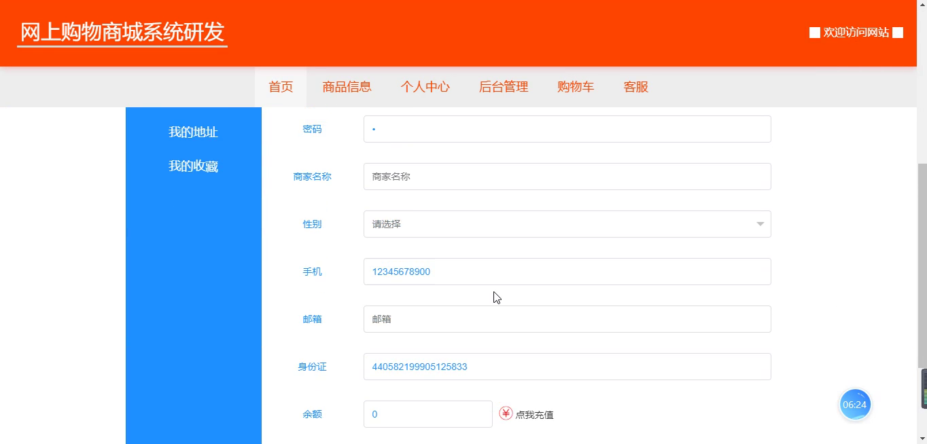Click into the 邮箱 input field
927x444 pixels.
pyautogui.click(x=567, y=319)
